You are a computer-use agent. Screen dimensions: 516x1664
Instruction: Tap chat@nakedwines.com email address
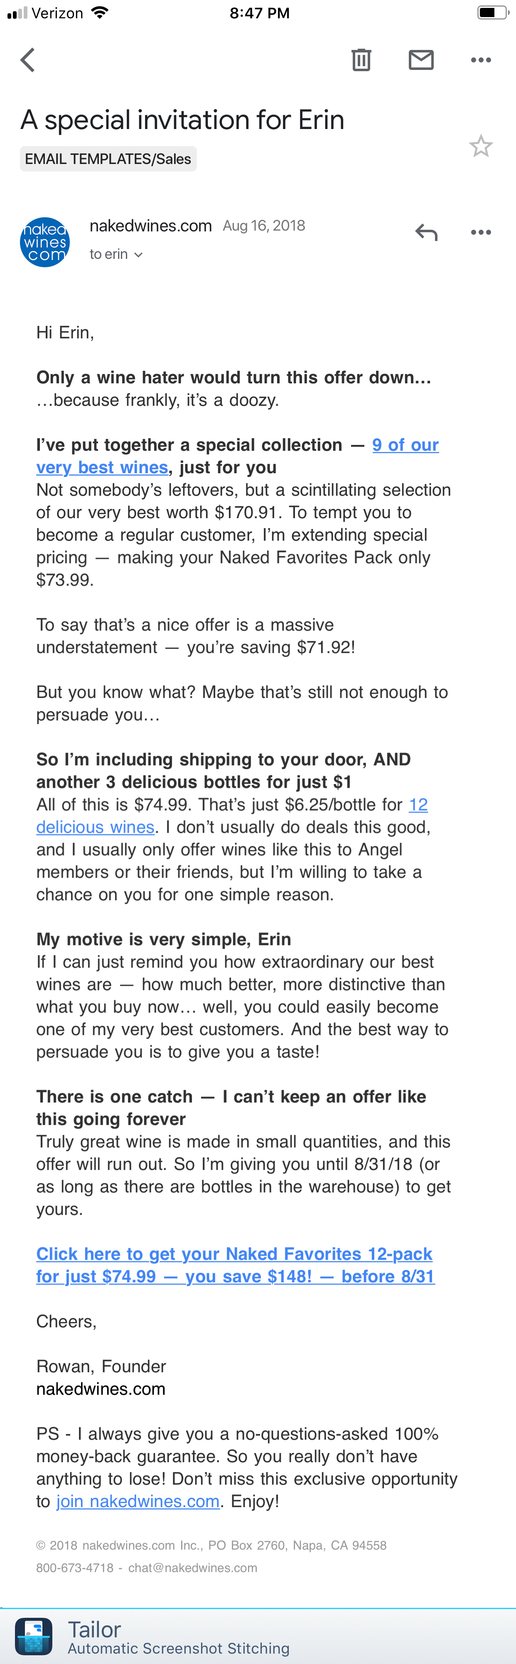point(192,1568)
